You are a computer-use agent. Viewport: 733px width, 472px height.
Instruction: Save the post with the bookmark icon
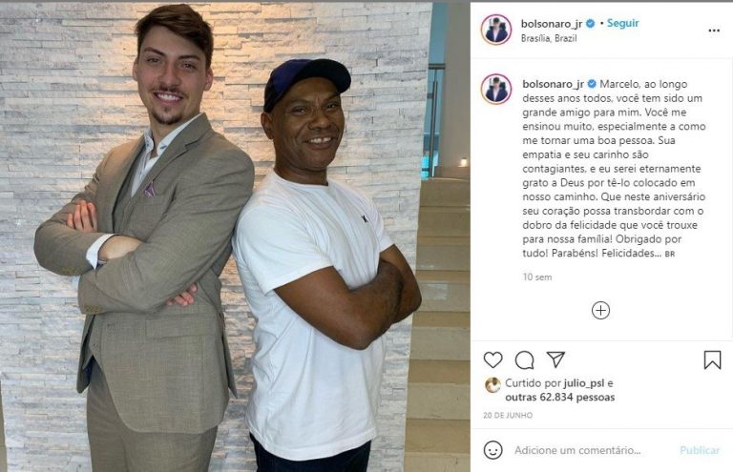(x=712, y=359)
